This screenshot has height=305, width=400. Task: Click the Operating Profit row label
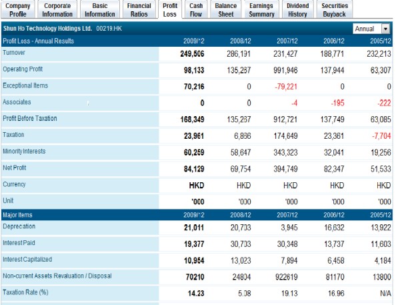click(x=23, y=69)
